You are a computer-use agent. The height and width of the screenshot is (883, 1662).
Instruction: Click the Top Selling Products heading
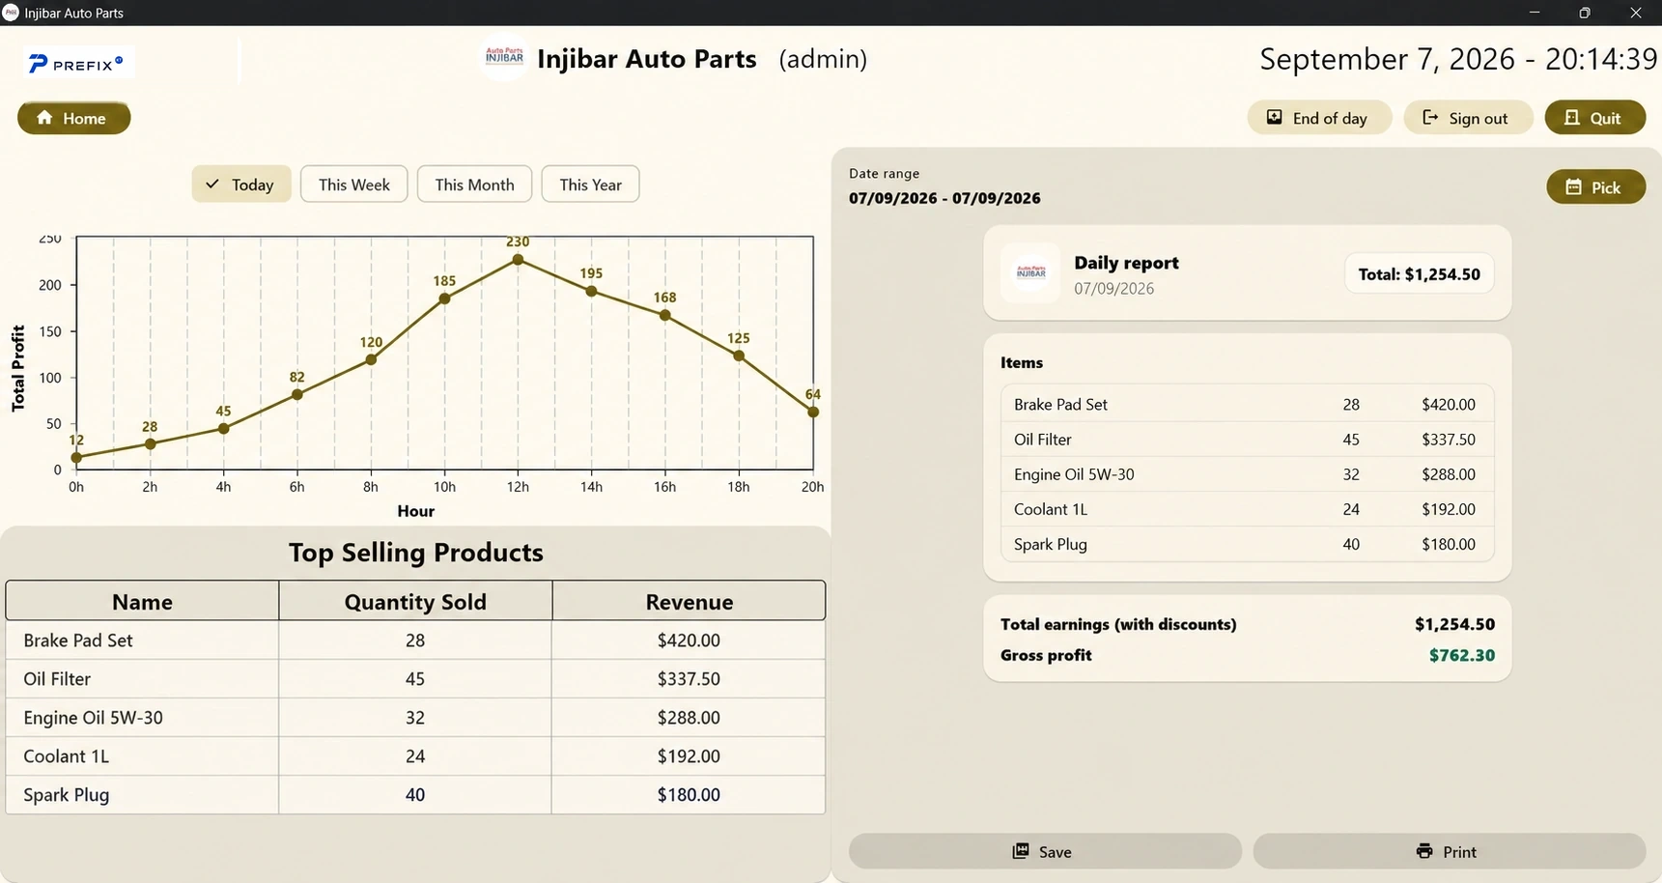click(x=415, y=553)
